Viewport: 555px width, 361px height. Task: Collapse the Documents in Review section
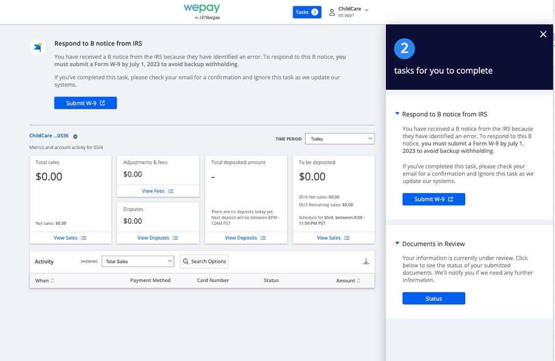click(397, 243)
